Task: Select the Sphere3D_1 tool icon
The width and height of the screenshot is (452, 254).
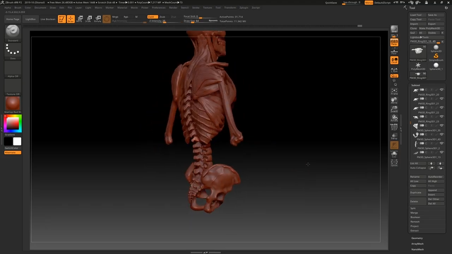Action: click(436, 66)
